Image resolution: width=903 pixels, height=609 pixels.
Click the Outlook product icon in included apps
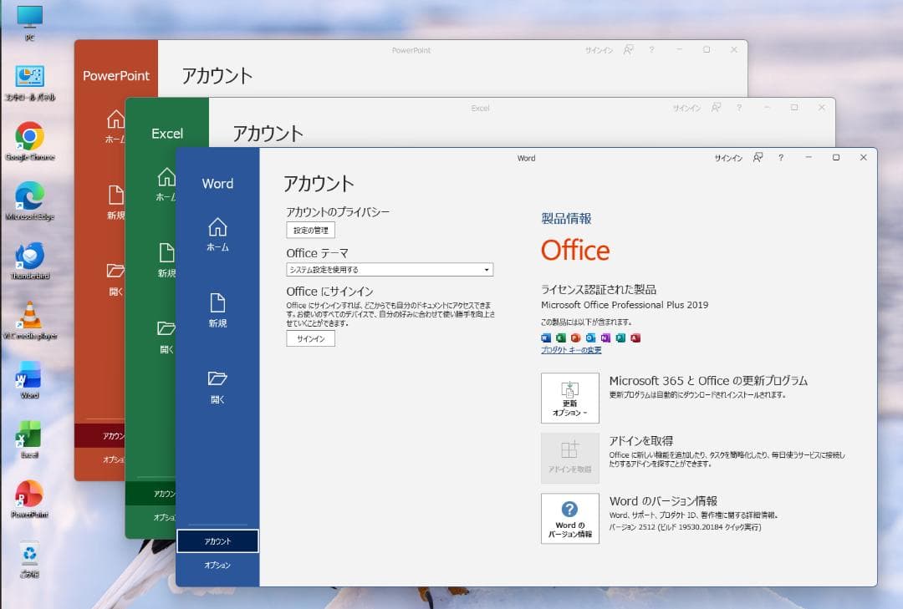[590, 337]
